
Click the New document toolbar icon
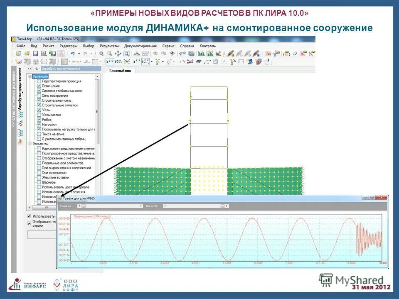(x=19, y=54)
